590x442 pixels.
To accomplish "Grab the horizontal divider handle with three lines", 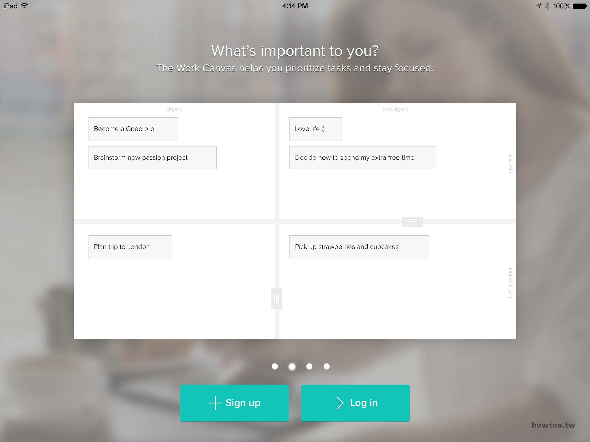I will [412, 222].
